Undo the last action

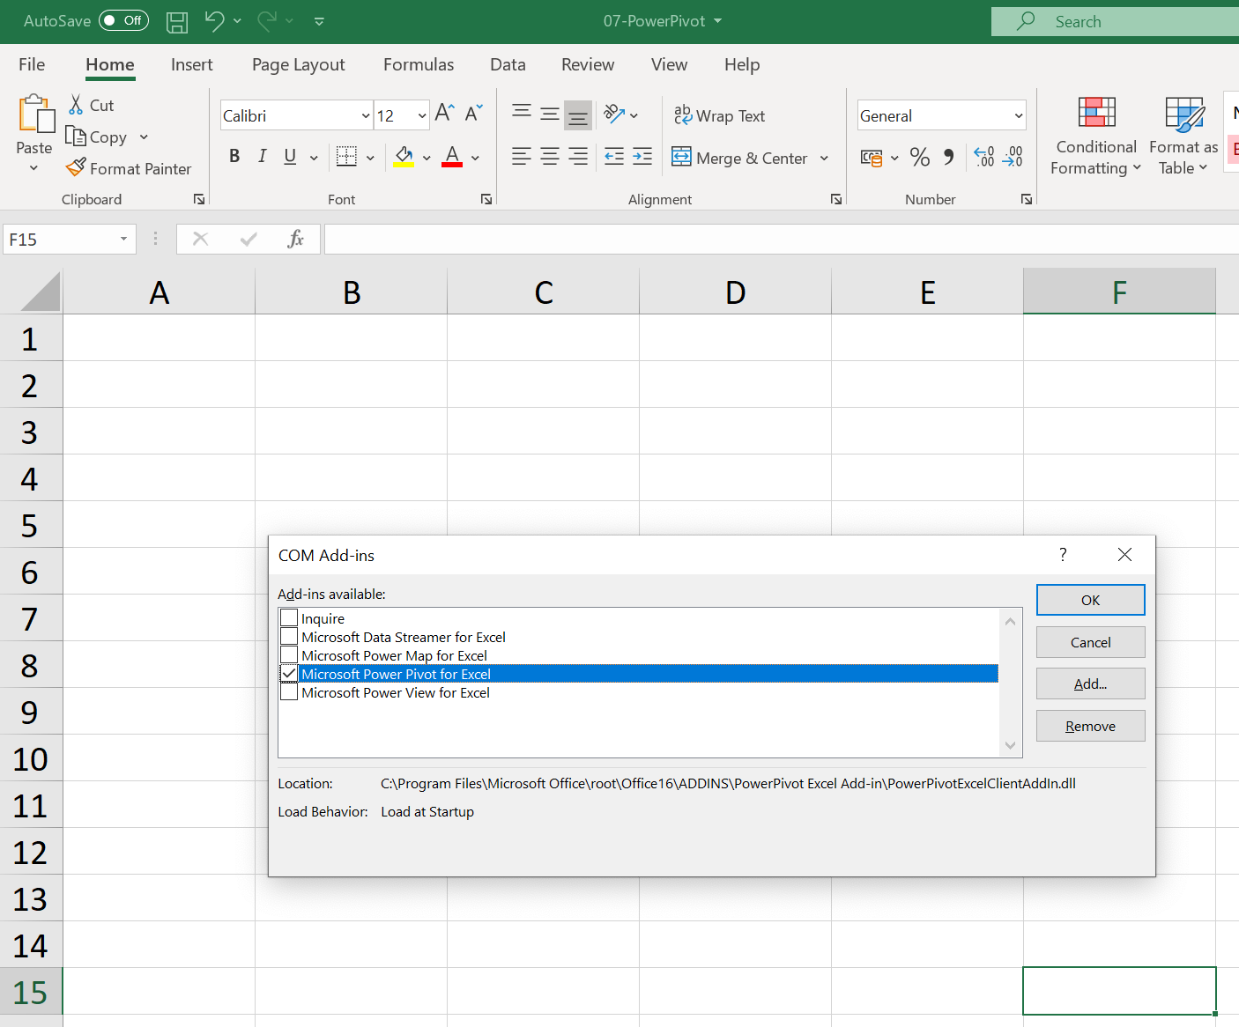[214, 20]
